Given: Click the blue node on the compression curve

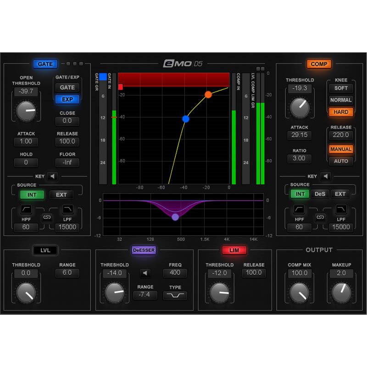Looking at the screenshot, I should pyautogui.click(x=185, y=118).
